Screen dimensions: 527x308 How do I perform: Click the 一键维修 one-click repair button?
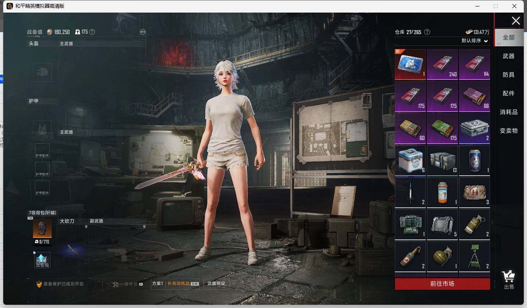point(128,284)
